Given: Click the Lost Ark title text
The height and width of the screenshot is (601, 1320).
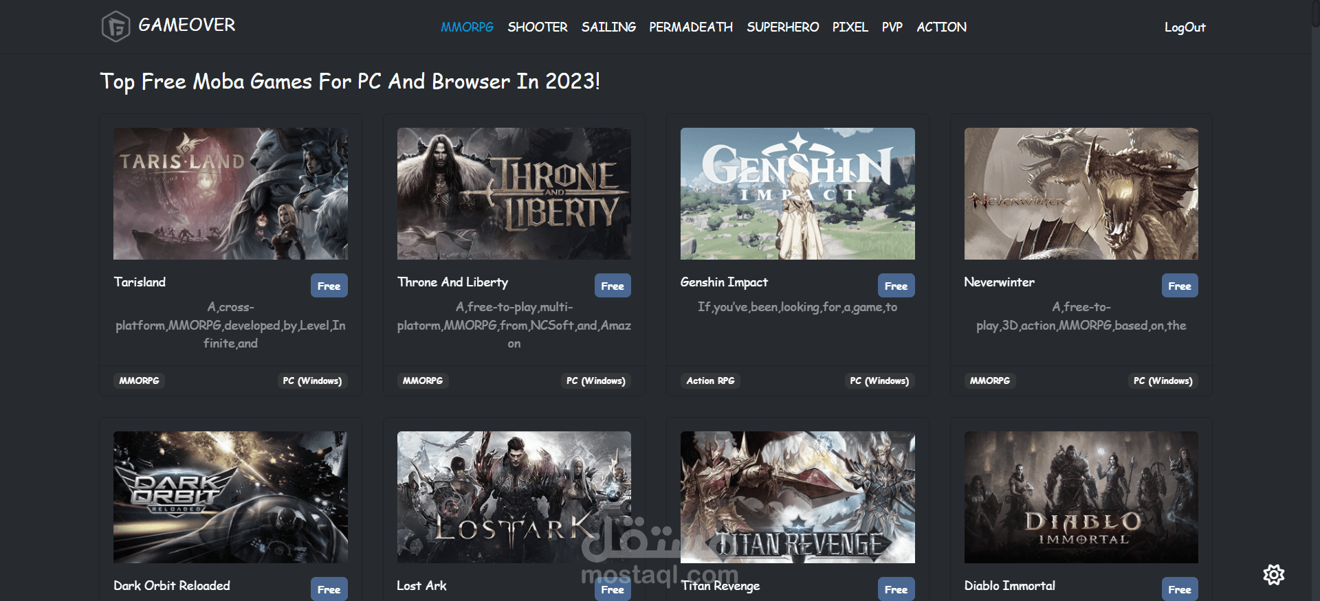Looking at the screenshot, I should pyautogui.click(x=421, y=586).
